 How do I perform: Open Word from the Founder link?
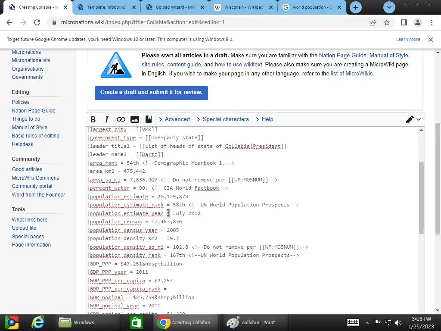pos(38,194)
